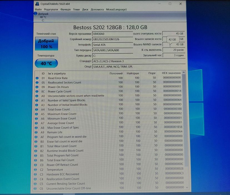This screenshot has height=195, width=230.
Task: Select the Uncorrectable Error Count Off-line row text
Action: coord(69,188)
